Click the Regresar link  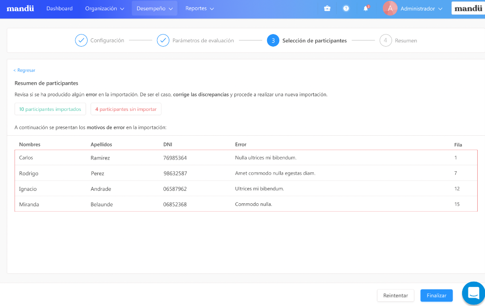[x=24, y=70]
